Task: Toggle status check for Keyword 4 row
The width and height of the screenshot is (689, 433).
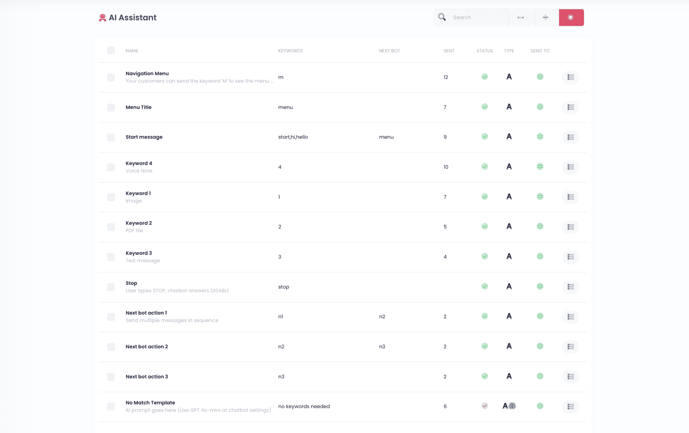Action: tap(484, 166)
